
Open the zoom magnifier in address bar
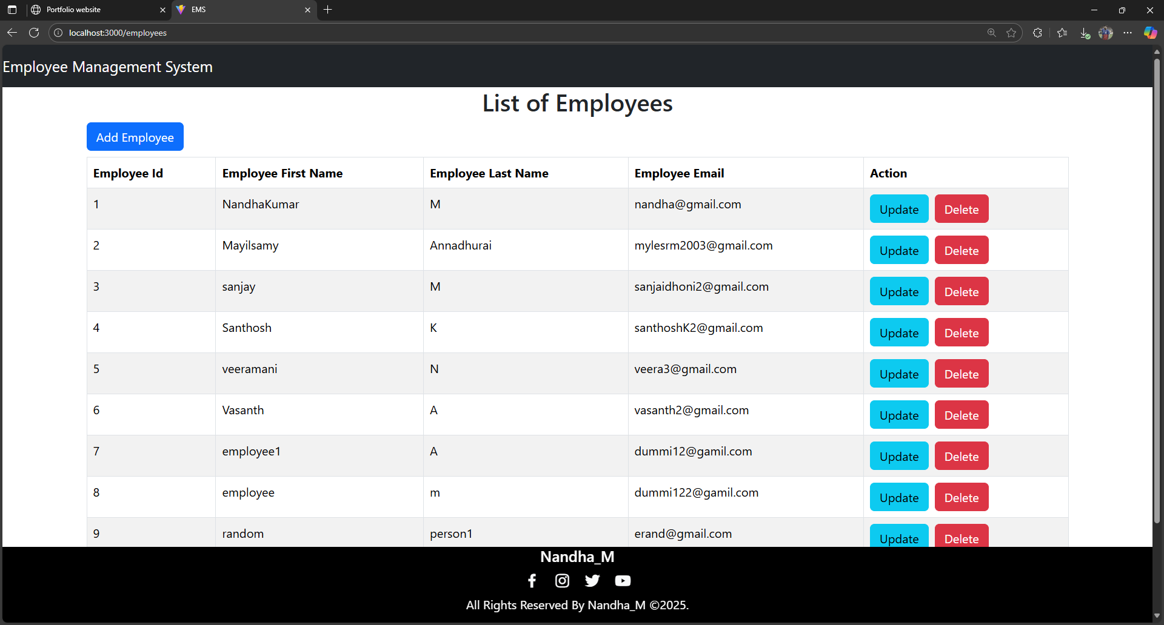992,33
